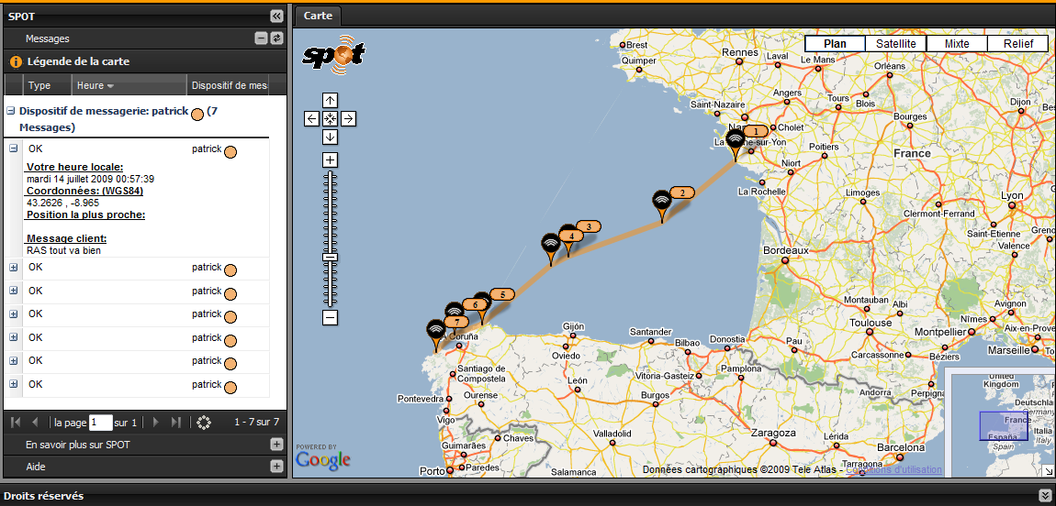This screenshot has height=506, width=1056.
Task: Zoom out using the minus button
Action: click(x=331, y=318)
